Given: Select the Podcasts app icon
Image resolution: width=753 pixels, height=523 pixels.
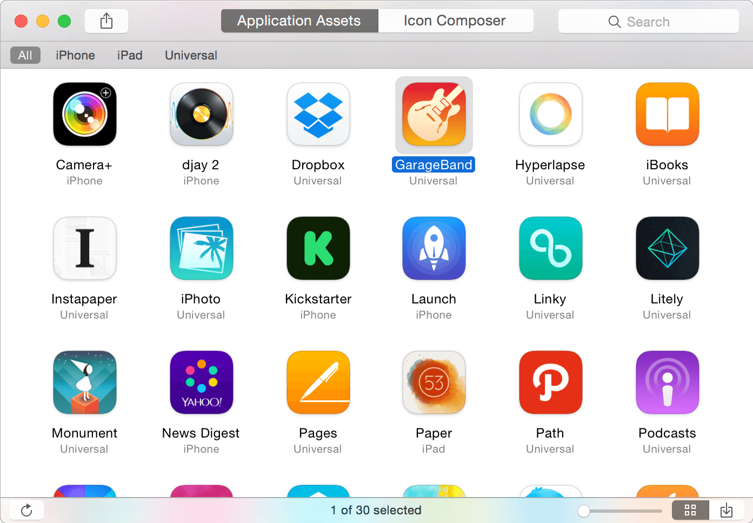Looking at the screenshot, I should 668,382.
